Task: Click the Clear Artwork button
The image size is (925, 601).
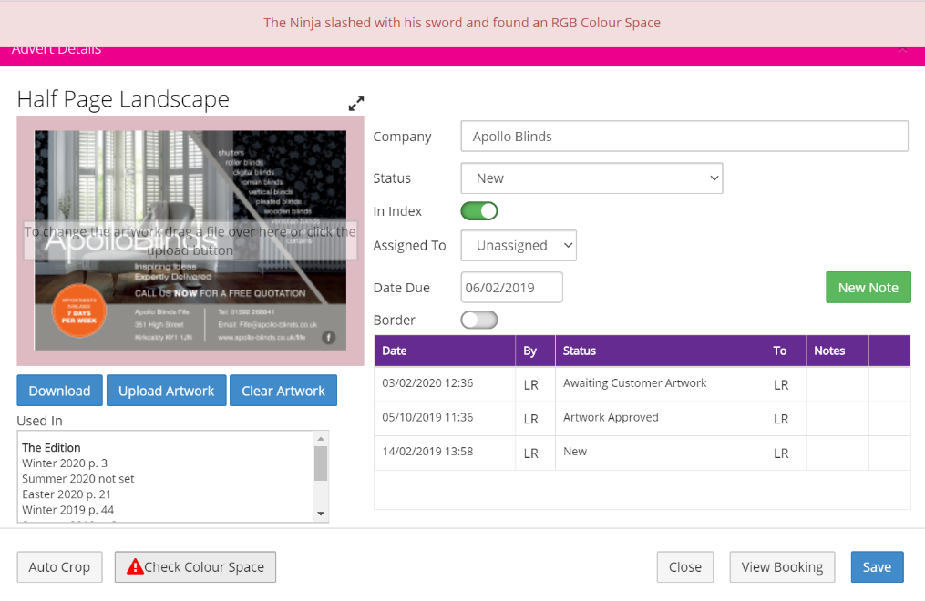Action: pyautogui.click(x=283, y=391)
